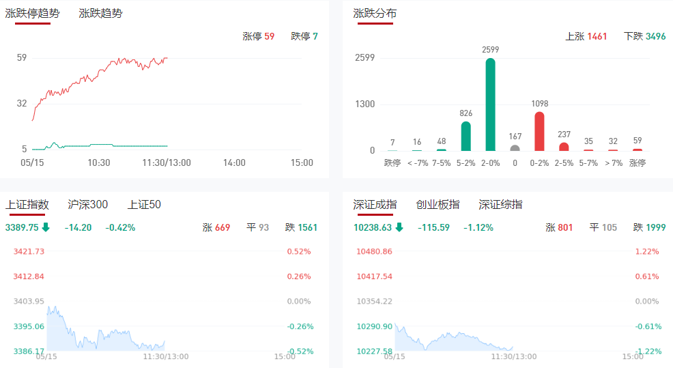Screen dimensions: 673x368
Task: Click the 深证成指 intraday area chart
Action: 454,341
